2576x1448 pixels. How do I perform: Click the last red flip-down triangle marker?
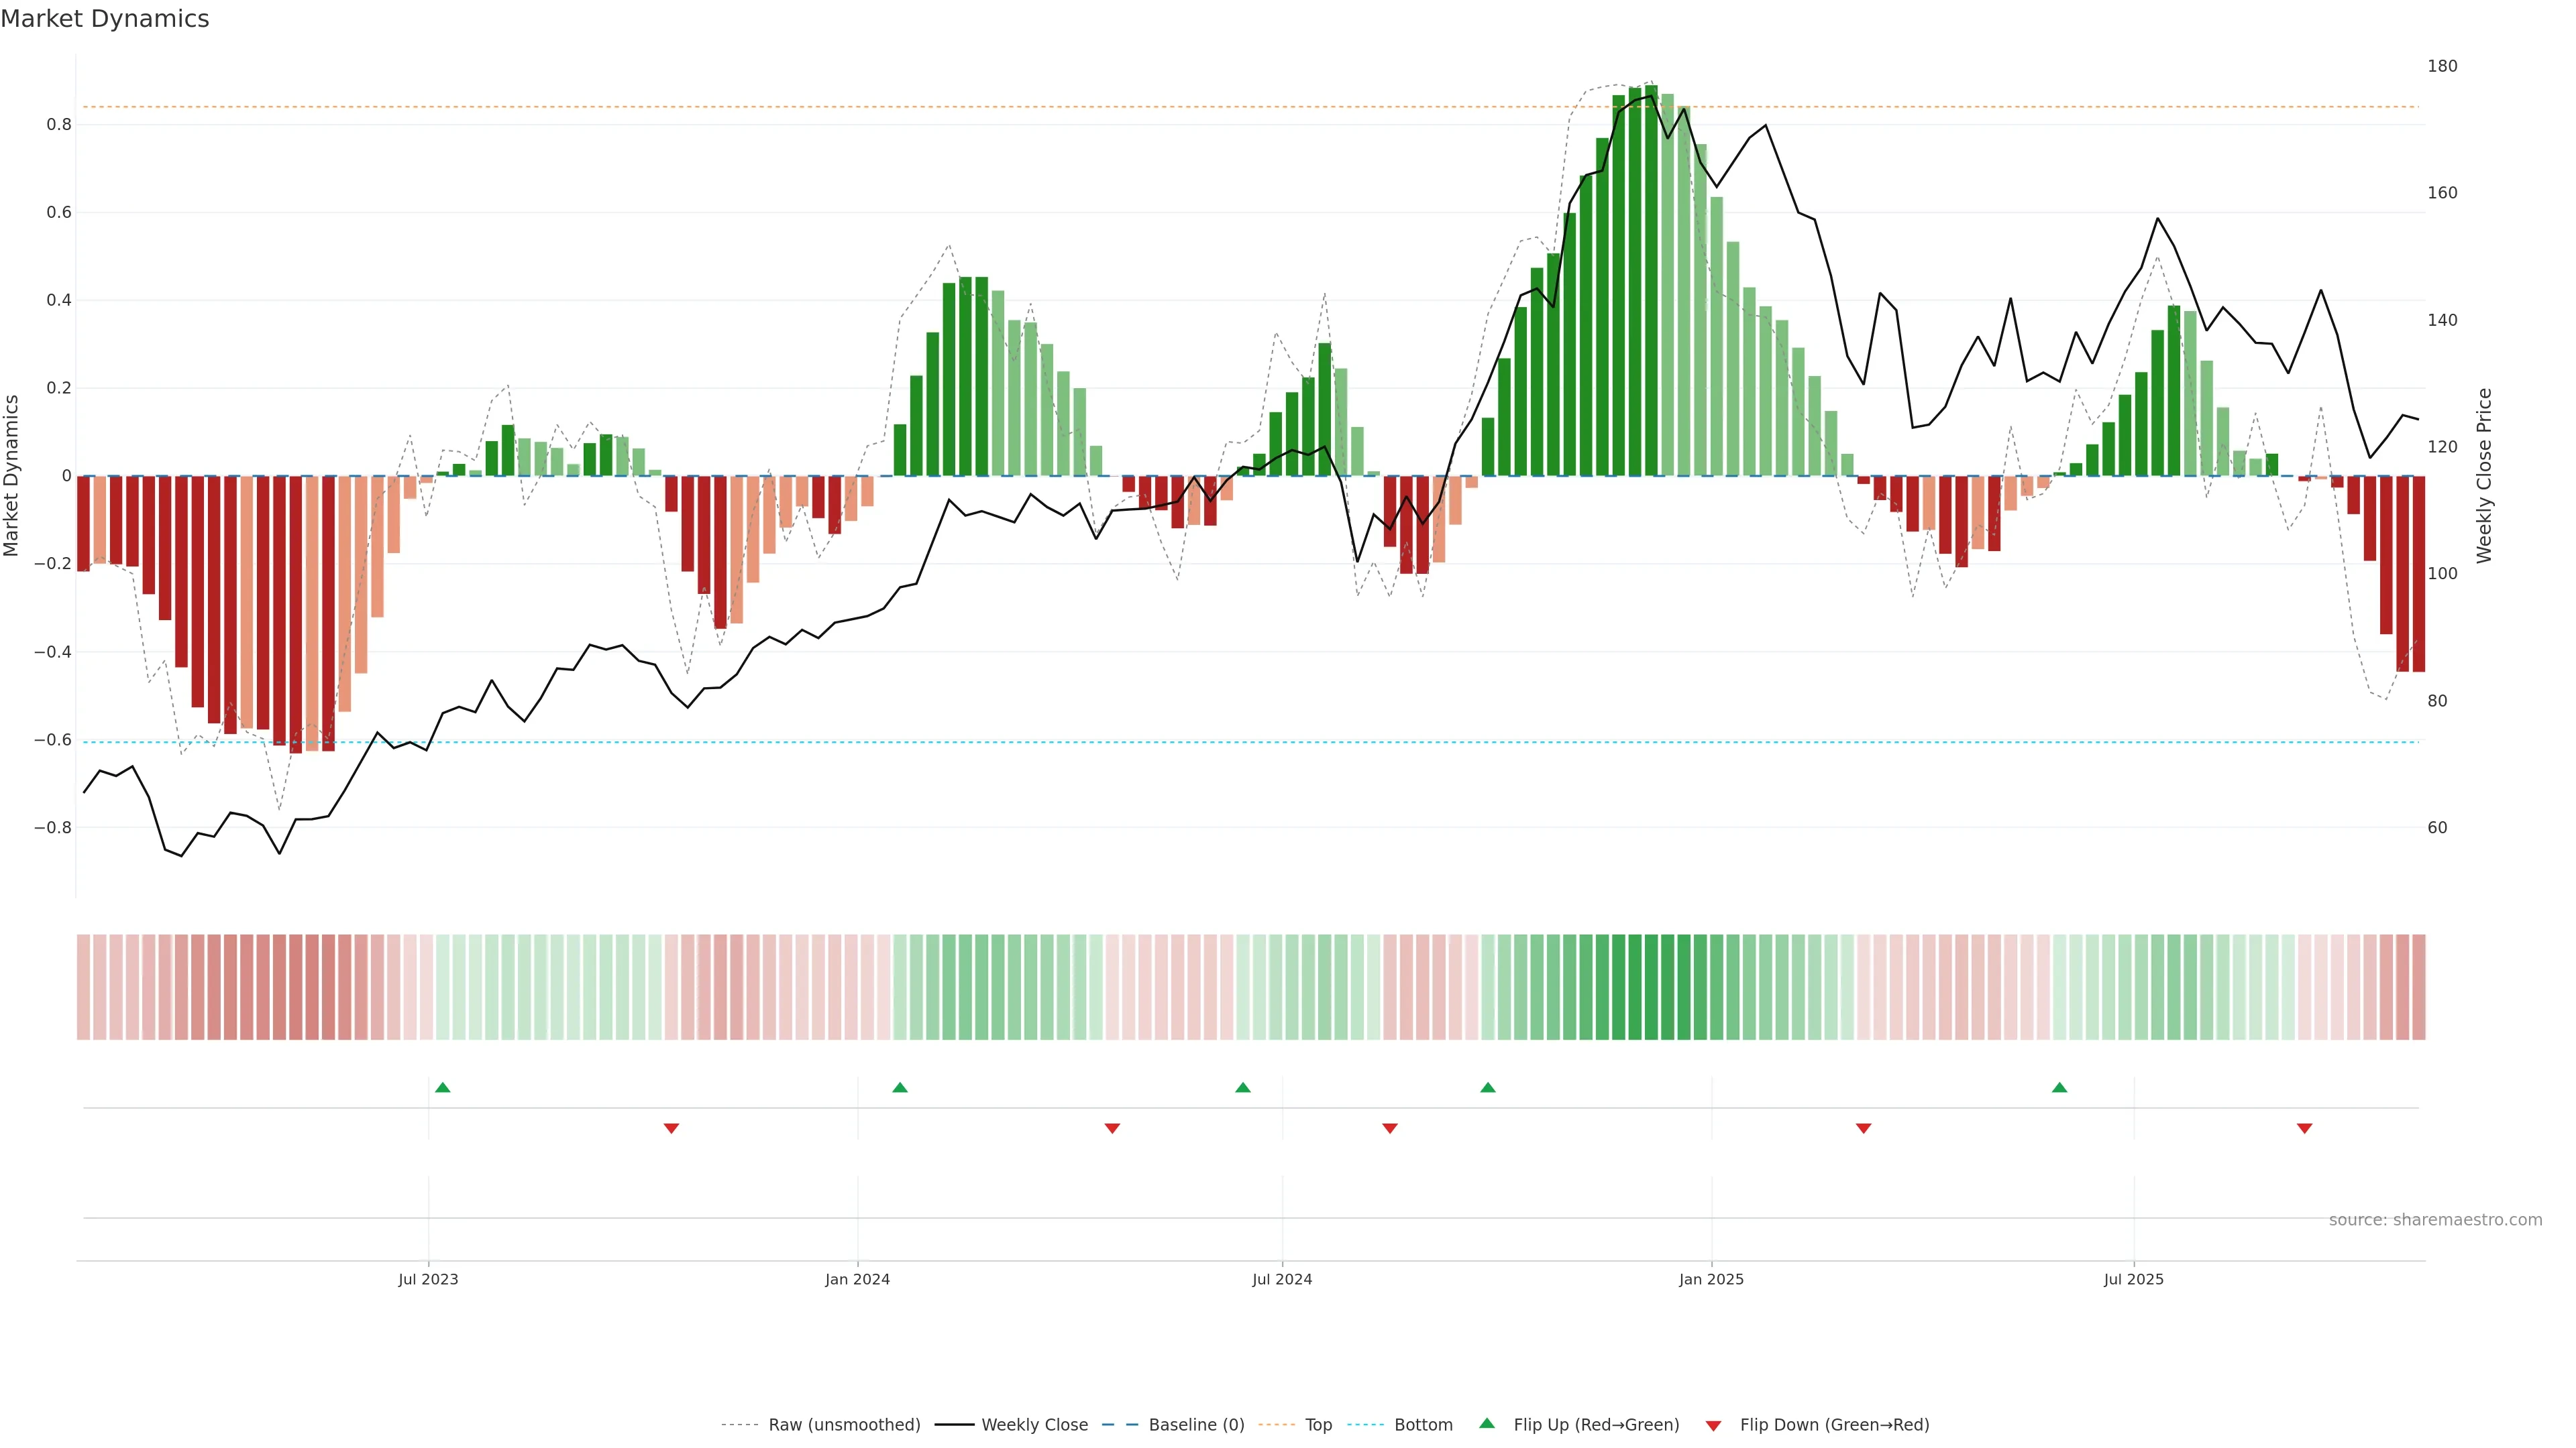pyautogui.click(x=2304, y=1128)
